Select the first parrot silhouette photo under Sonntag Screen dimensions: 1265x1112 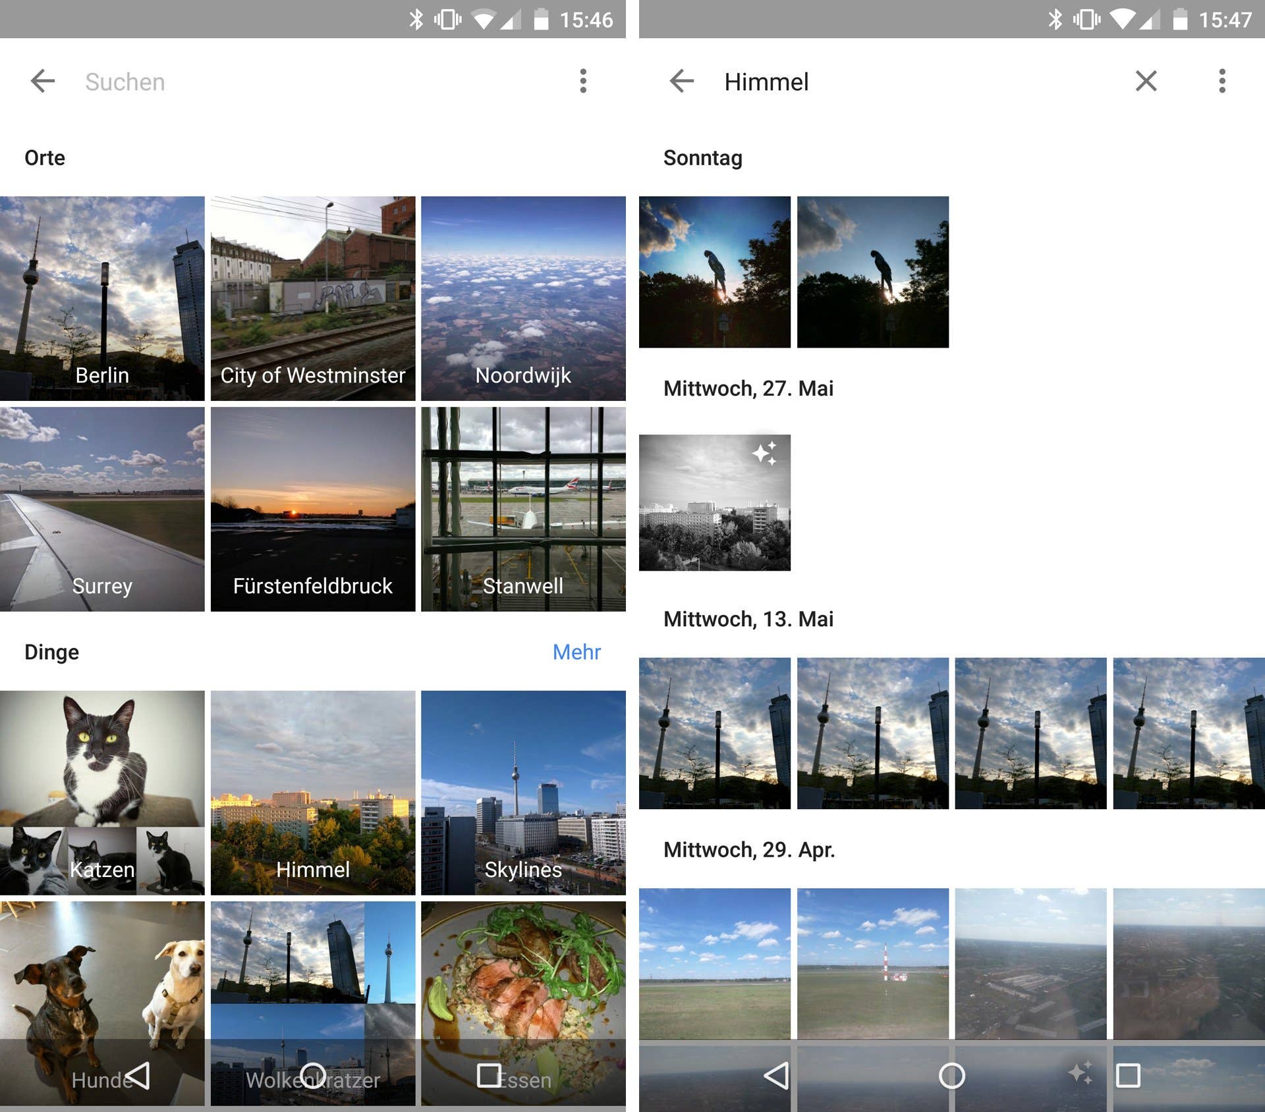point(715,272)
